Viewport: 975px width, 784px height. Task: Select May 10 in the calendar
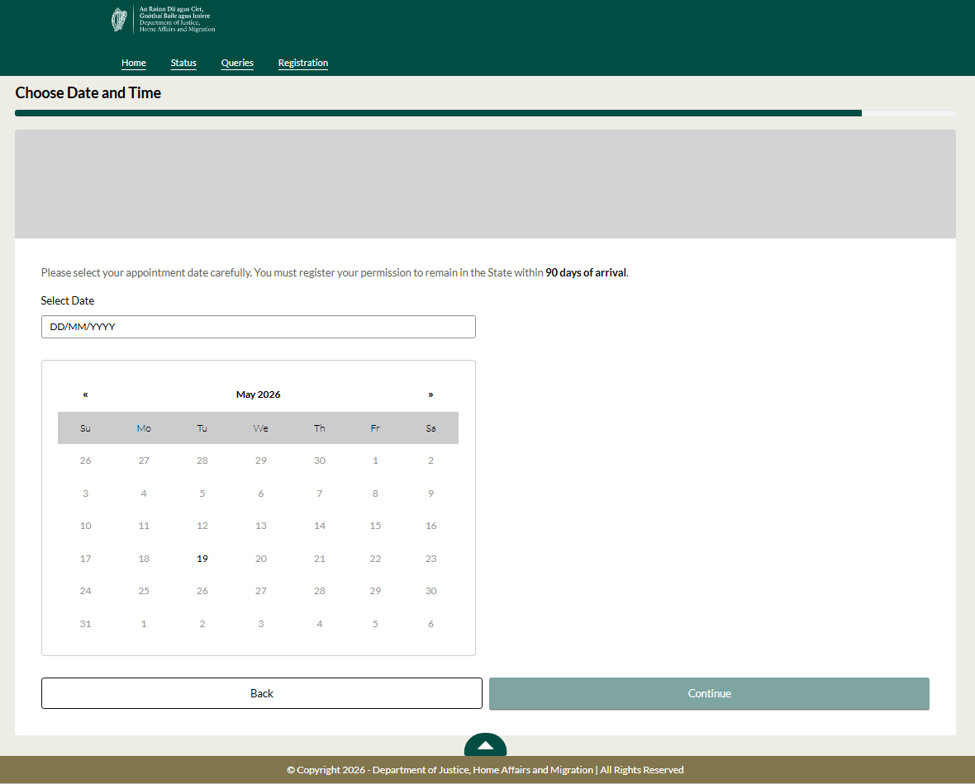pyautogui.click(x=86, y=526)
